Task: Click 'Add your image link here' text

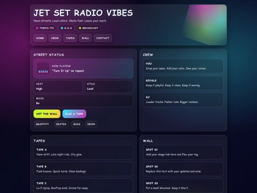Action: 172,154
